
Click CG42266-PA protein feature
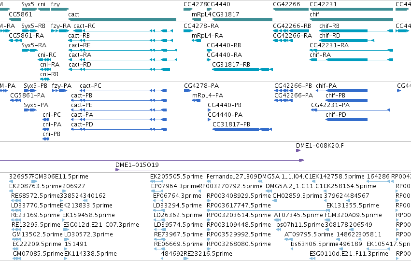(x=283, y=100)
